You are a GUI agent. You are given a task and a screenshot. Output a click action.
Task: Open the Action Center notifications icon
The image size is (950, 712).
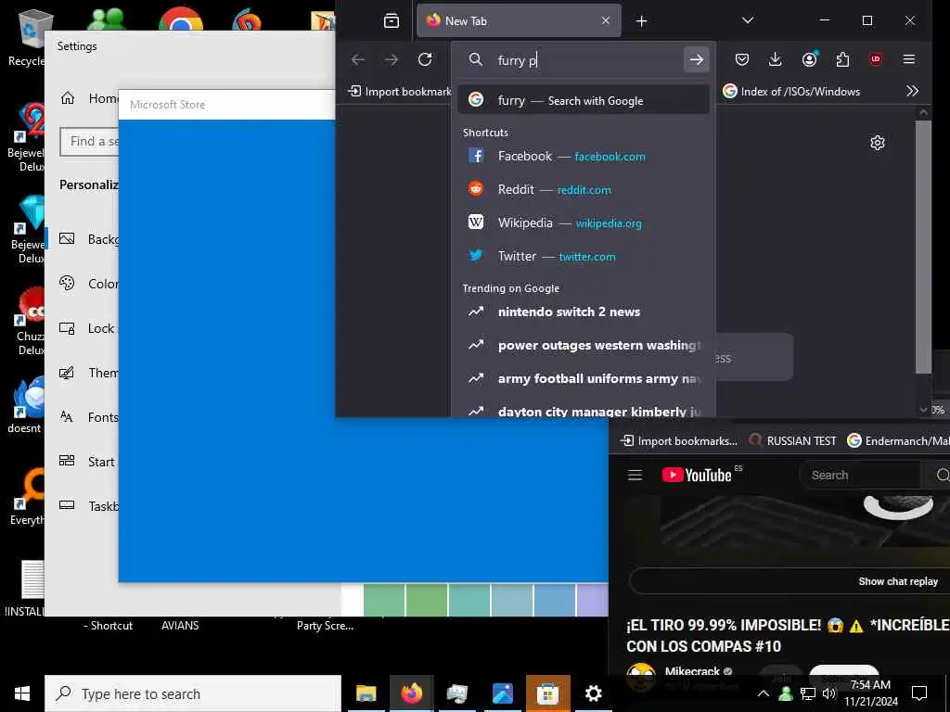919,693
